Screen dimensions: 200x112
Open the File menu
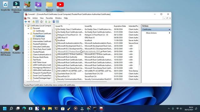[x=29, y=18]
